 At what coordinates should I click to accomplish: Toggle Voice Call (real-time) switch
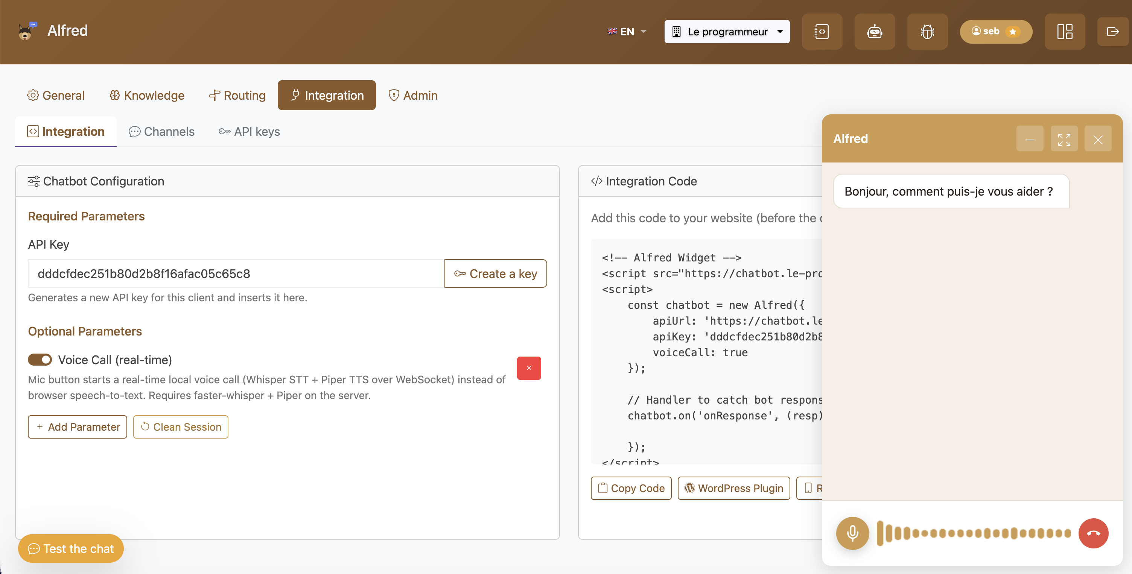(x=40, y=360)
